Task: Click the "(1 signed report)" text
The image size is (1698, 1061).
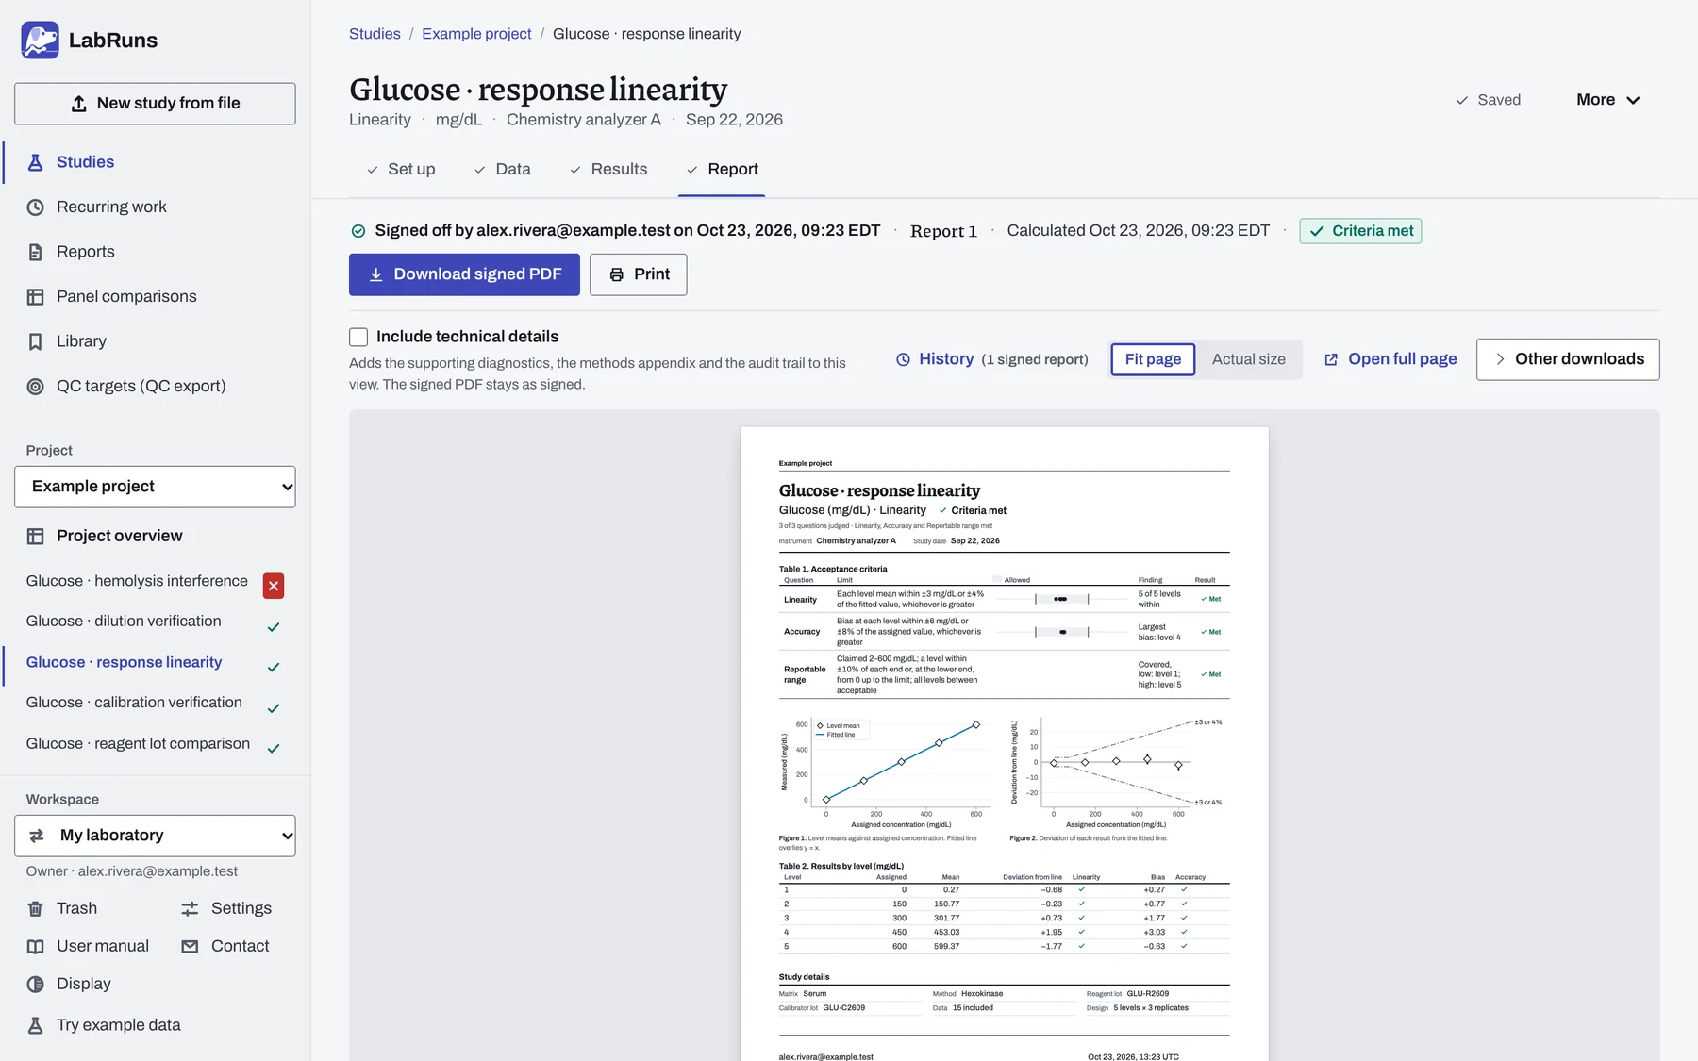Action: click(x=1035, y=360)
